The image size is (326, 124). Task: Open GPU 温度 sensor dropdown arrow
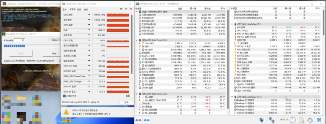point(89,25)
